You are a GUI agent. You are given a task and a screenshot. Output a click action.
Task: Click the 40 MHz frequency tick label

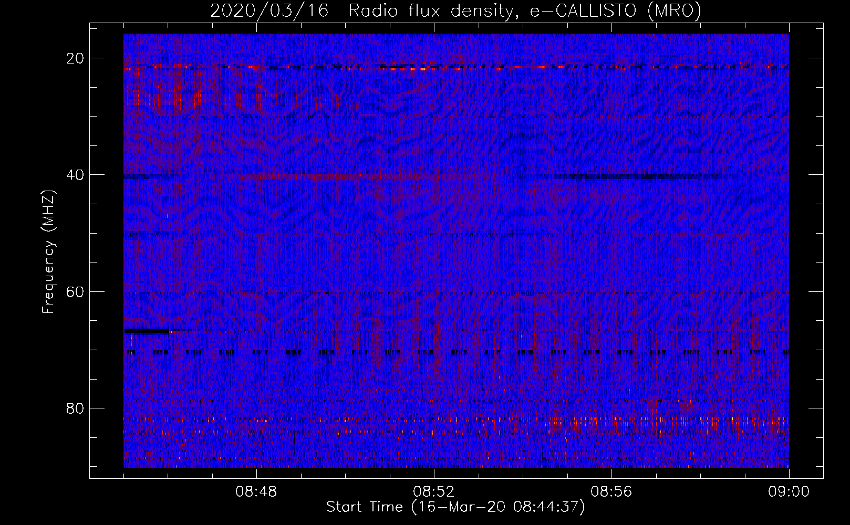[x=76, y=175]
